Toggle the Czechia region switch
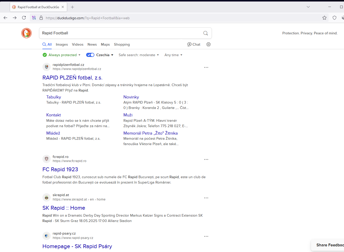 [x=90, y=55]
